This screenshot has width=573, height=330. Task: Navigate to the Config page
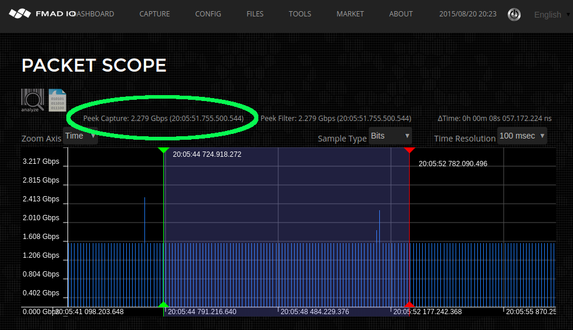tap(208, 14)
